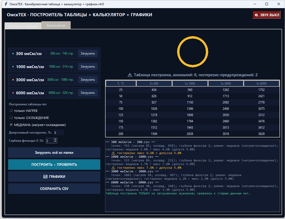Select the S=1000 column header
The width and height of the screenshot is (285, 219).
pos(190,83)
